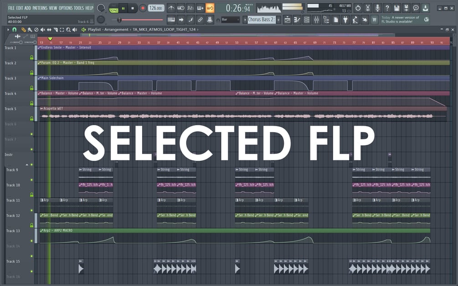
Task: Select the Delete tool in the playlist toolbar
Action: tap(36, 30)
